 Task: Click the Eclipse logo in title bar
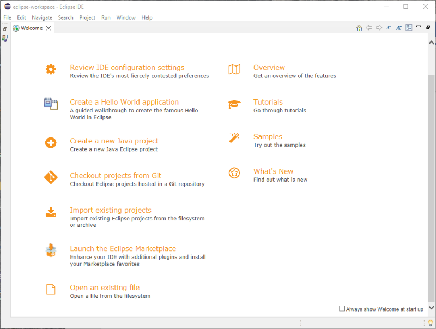pos(8,7)
